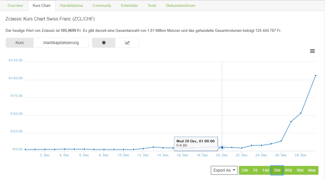Show Max chart range
Screen dimensions: 325x179
(x=312, y=170)
